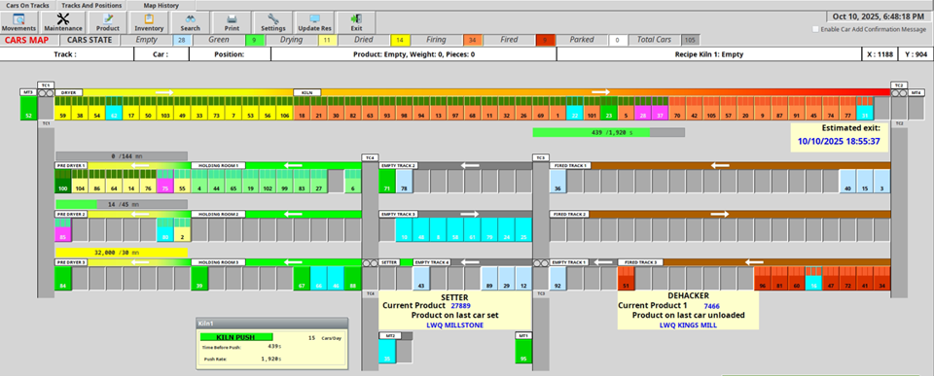
Task: Click the EMPTY TRACK 3 label
Action: (x=399, y=214)
